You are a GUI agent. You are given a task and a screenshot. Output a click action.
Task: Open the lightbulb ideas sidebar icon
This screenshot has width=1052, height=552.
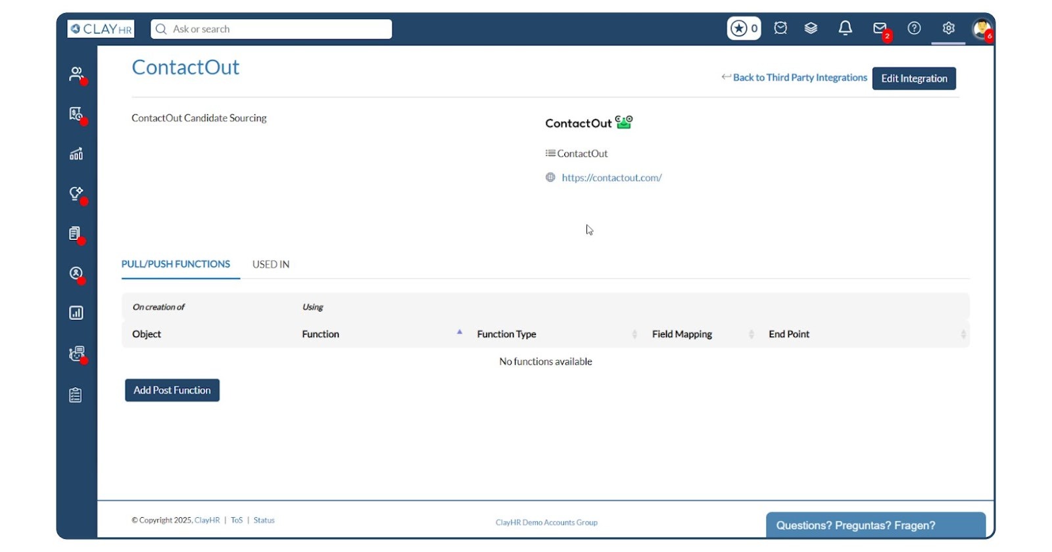click(76, 194)
